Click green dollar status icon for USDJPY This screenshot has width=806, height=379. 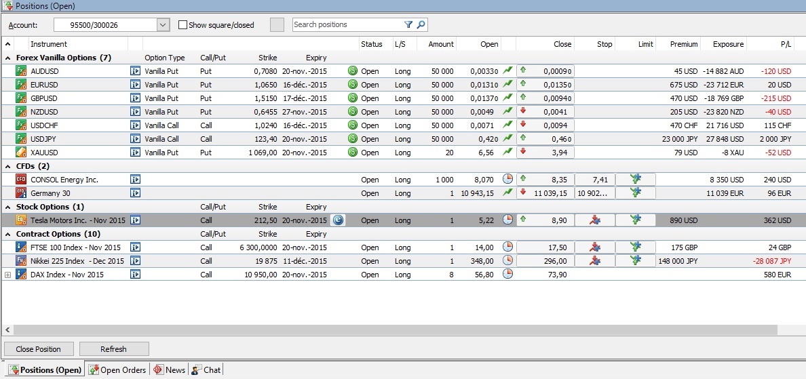coord(353,139)
